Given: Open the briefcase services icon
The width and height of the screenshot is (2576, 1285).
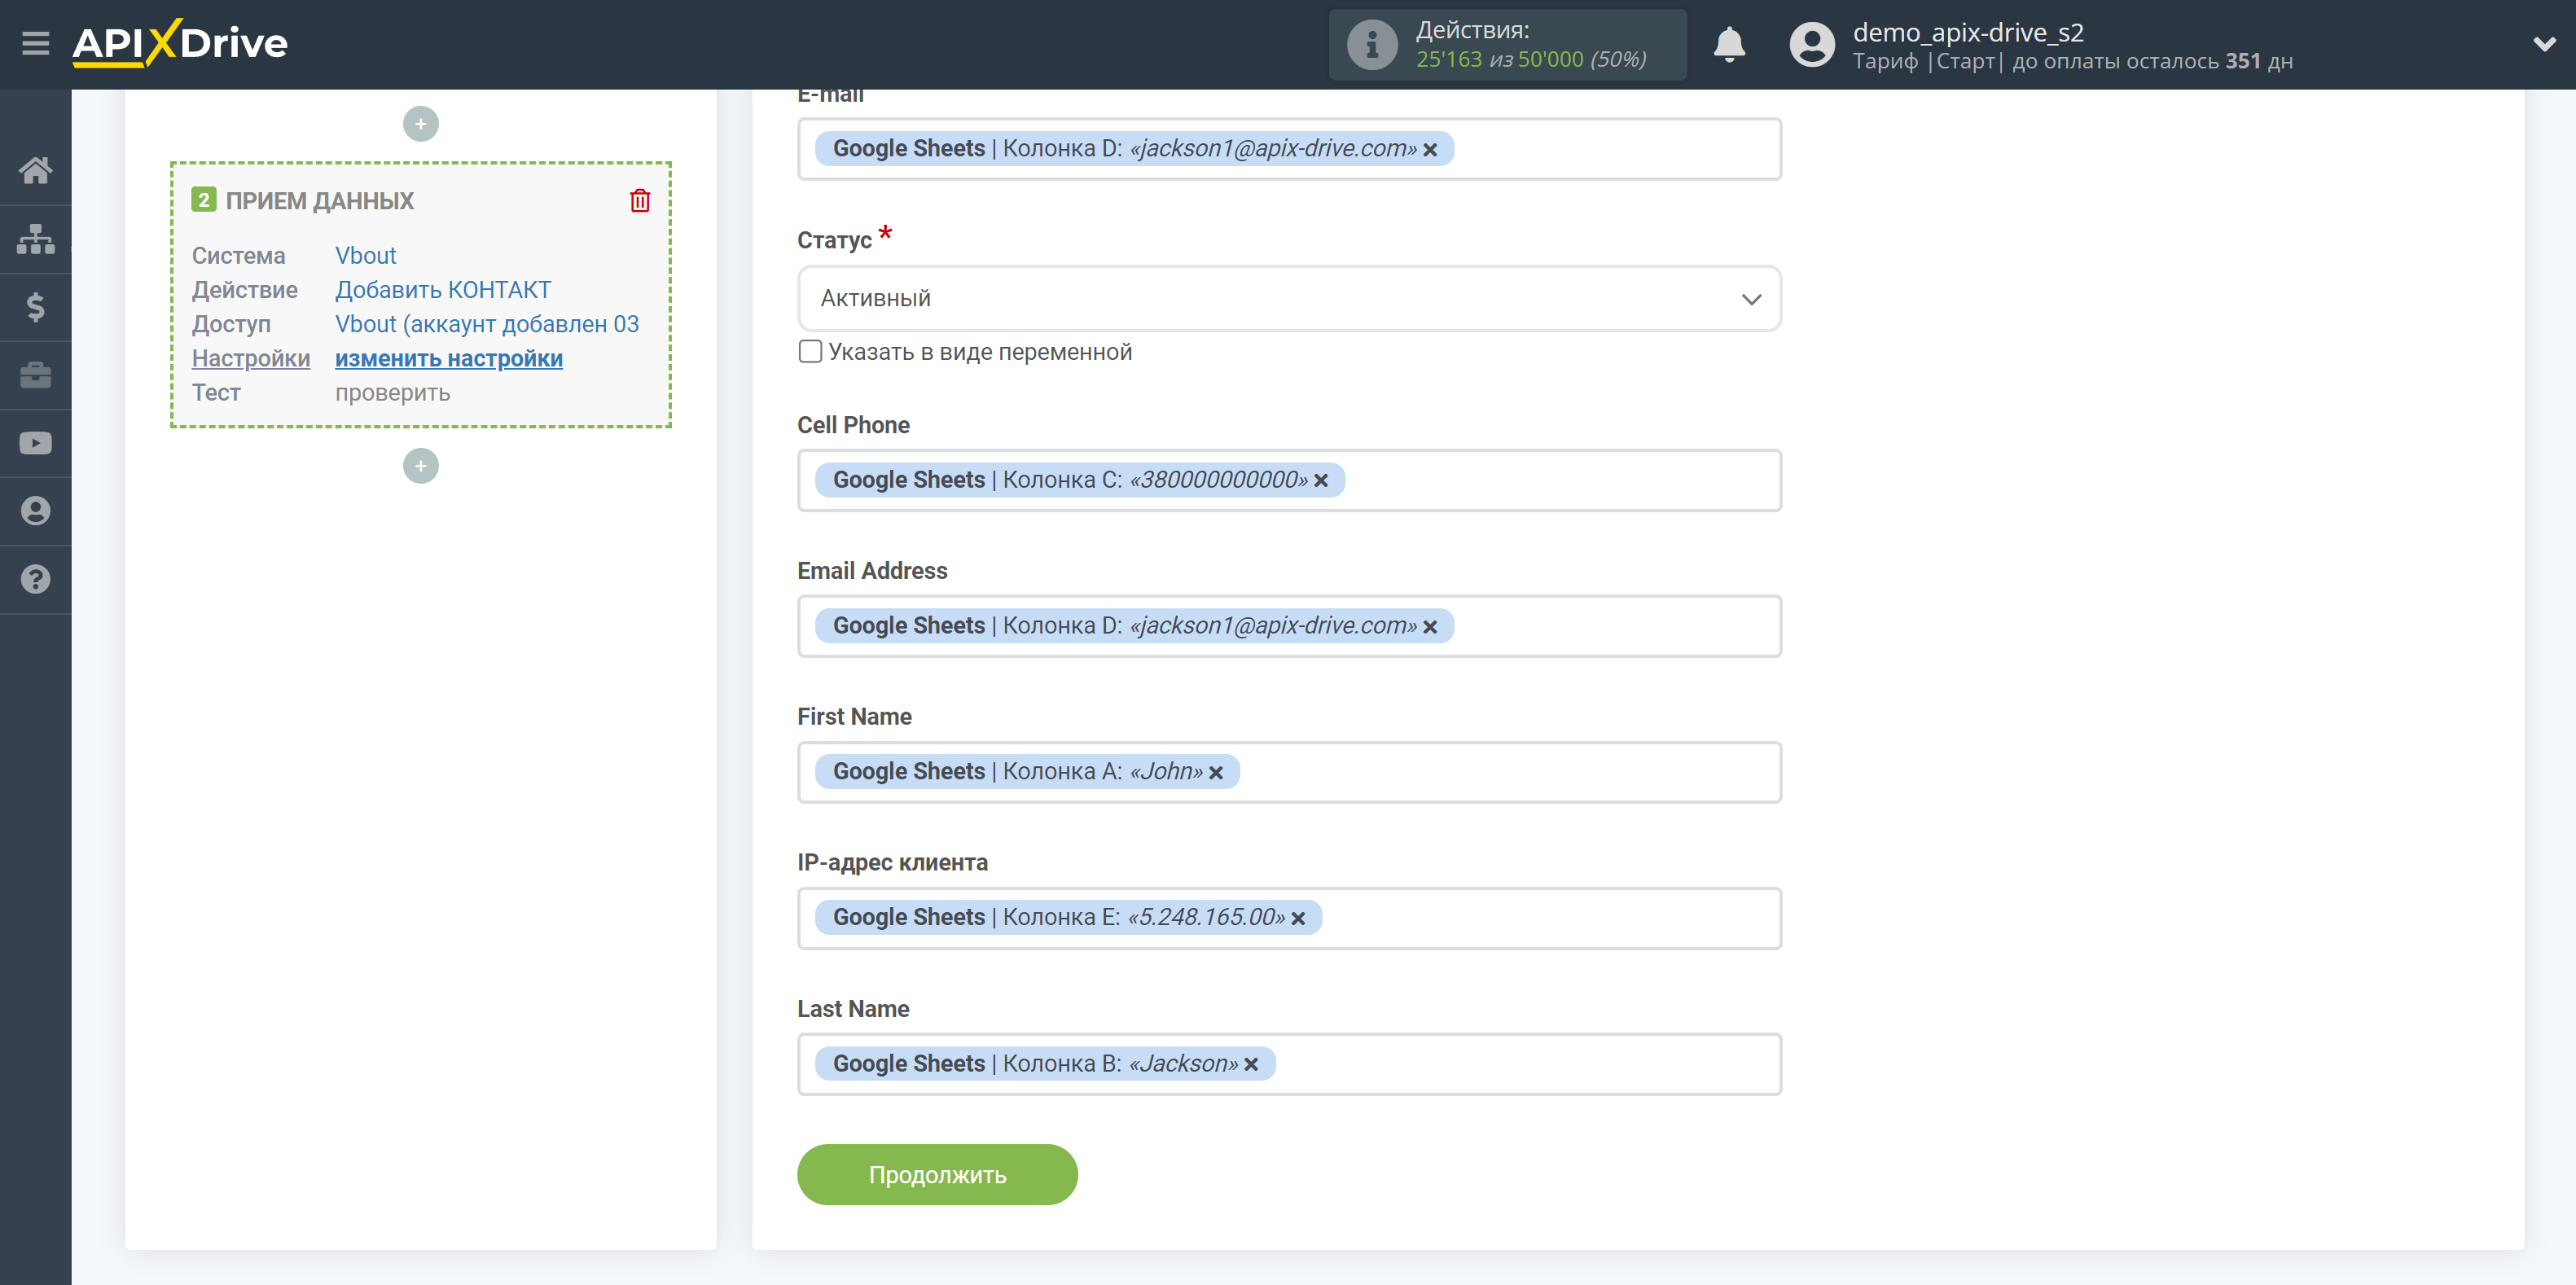Looking at the screenshot, I should [35, 375].
